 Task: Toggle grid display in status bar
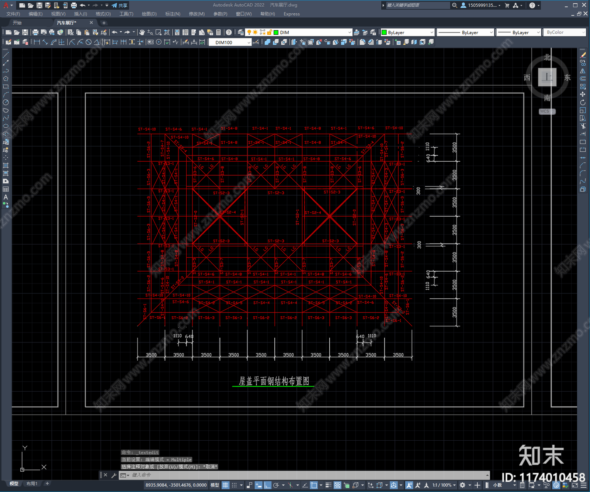(225, 485)
